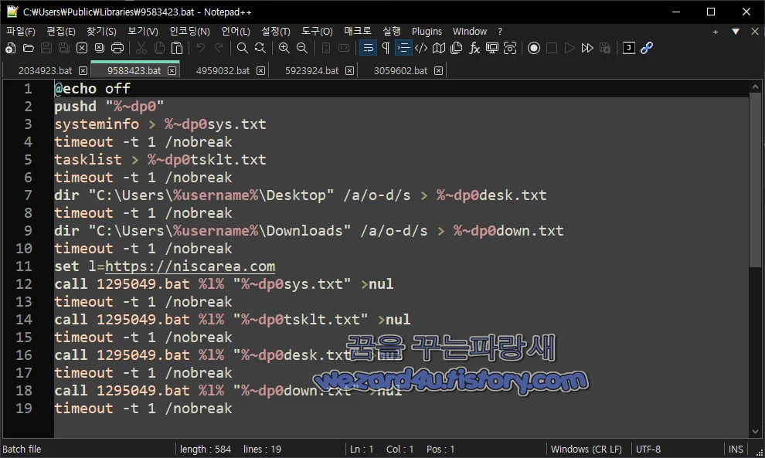Toggle the Word Wrap toolbar button
Image resolution: width=765 pixels, height=458 pixels.
[368, 48]
